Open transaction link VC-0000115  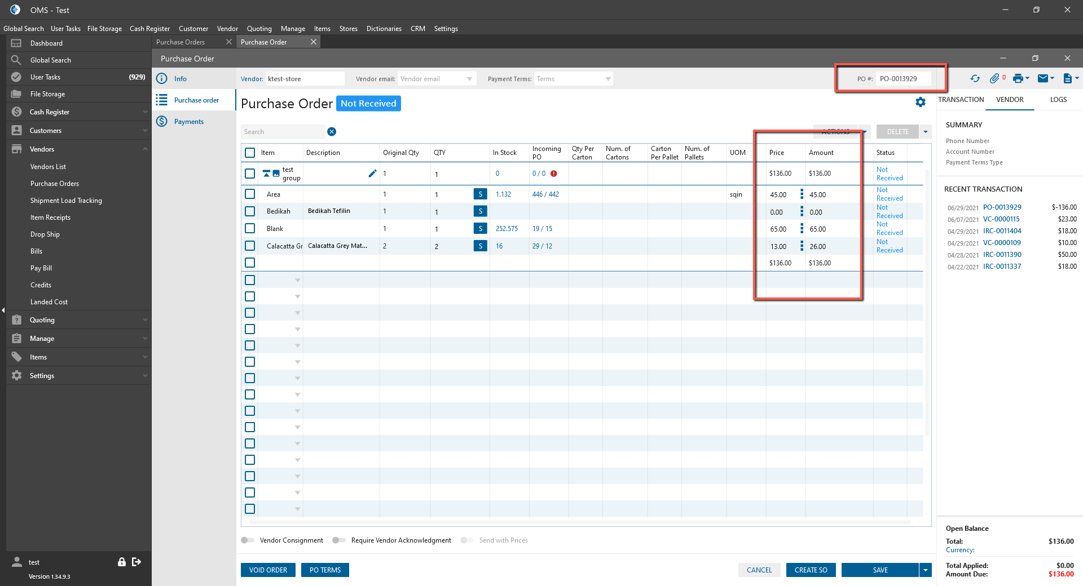(1001, 219)
